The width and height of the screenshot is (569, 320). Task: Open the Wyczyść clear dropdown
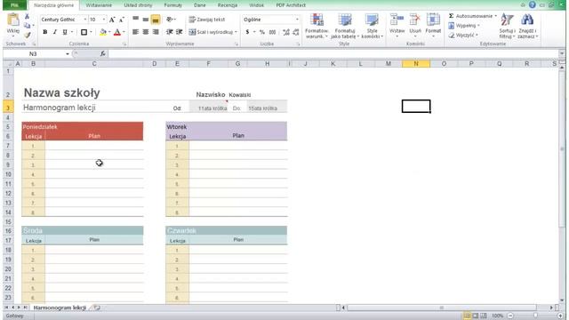click(x=463, y=36)
